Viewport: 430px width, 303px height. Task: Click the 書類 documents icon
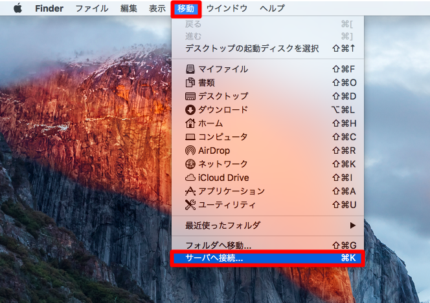(x=190, y=83)
